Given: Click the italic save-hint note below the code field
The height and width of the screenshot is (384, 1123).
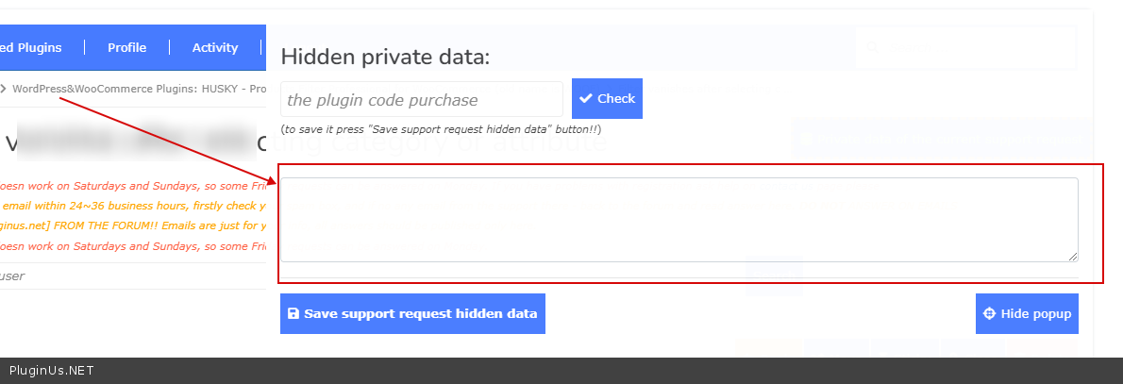Looking at the screenshot, I should click(x=441, y=129).
